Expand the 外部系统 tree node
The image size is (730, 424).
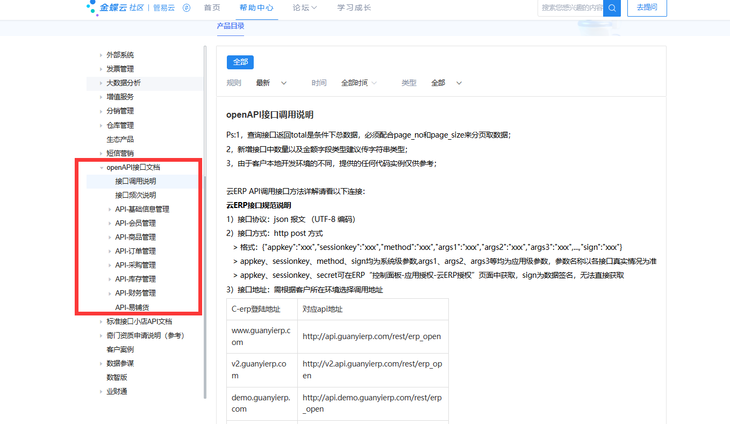[101, 55]
